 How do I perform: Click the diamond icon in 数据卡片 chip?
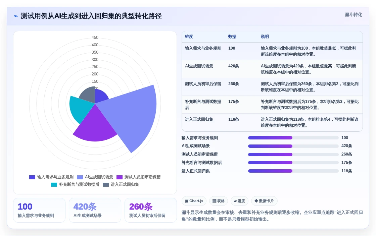click(x=256, y=201)
